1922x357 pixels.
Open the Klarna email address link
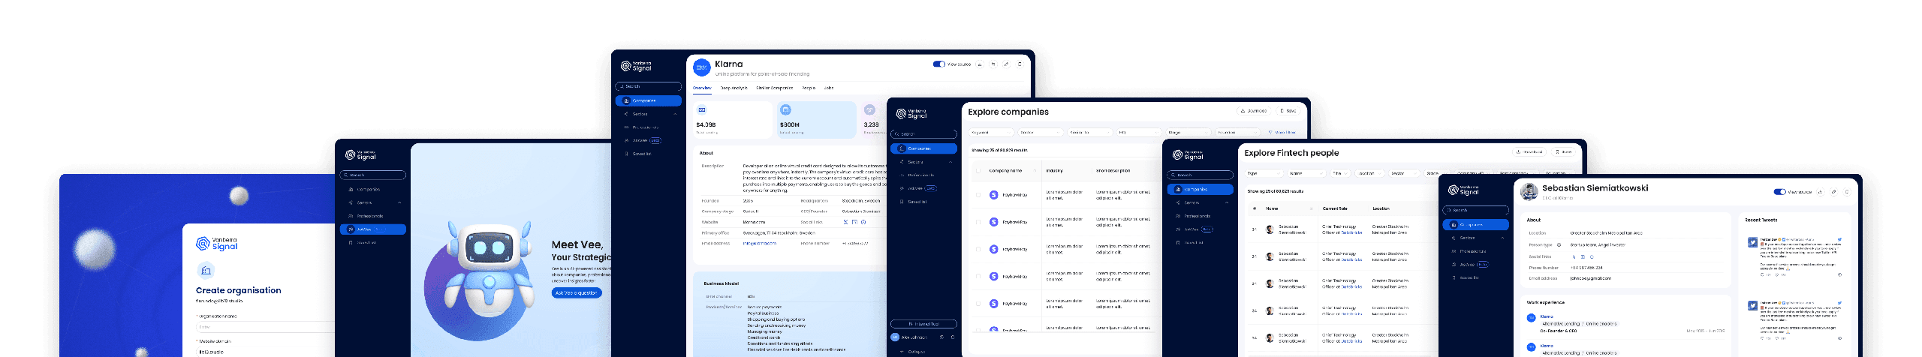click(760, 243)
